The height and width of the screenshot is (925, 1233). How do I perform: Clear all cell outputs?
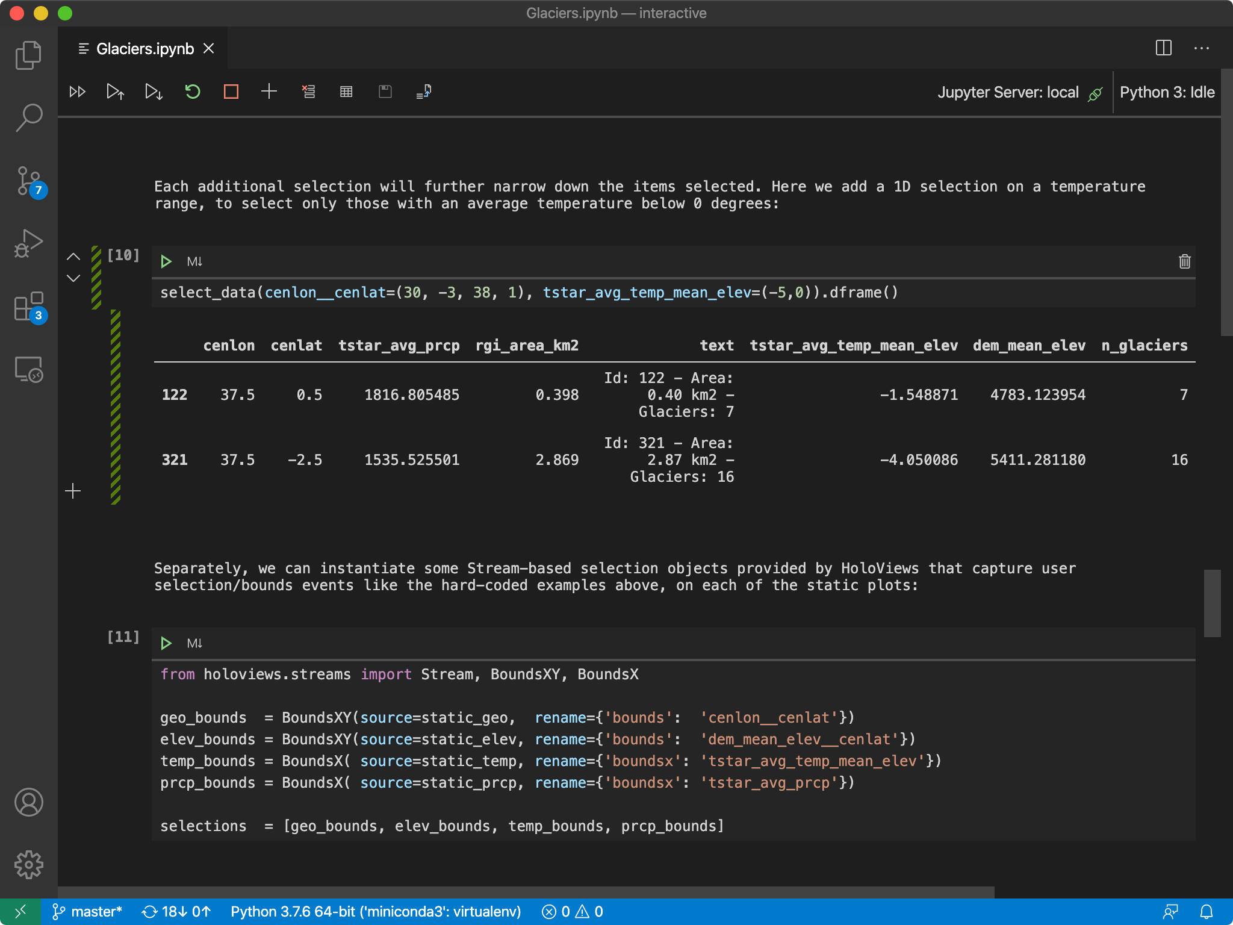[308, 92]
